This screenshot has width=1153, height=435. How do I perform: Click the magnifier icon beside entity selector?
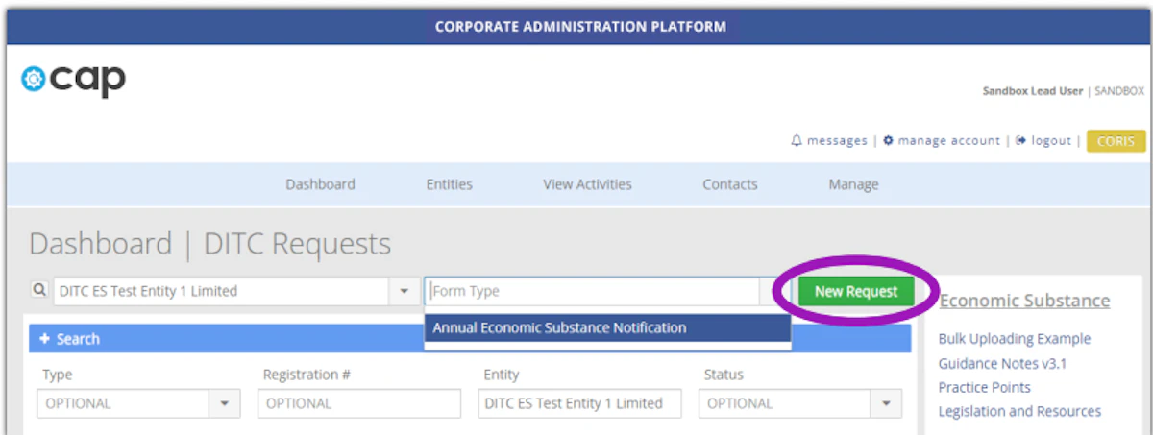tap(39, 291)
